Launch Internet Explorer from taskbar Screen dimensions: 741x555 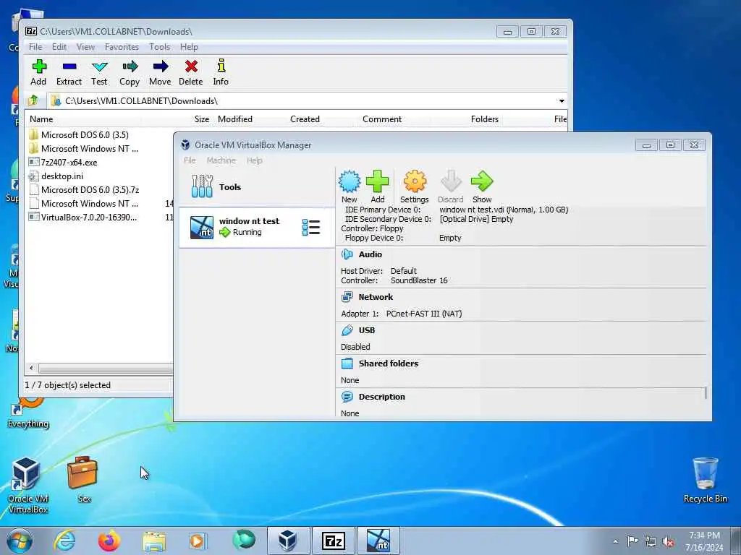[64, 541]
